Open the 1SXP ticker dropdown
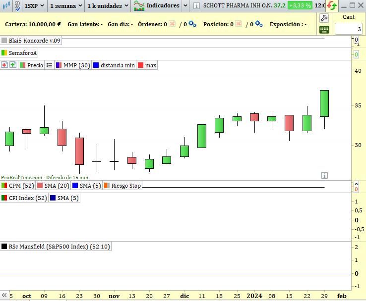Screen dimensions: 366x301 pos(34,5)
